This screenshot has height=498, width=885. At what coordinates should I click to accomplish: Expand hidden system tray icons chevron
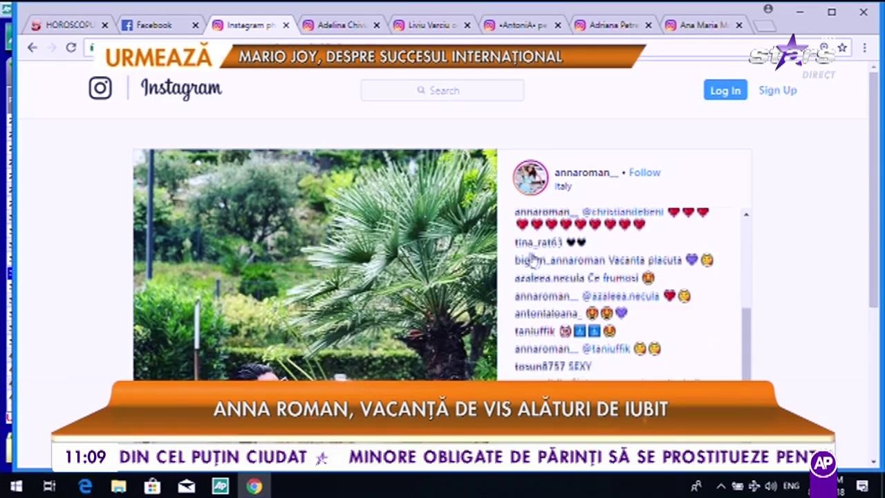pyautogui.click(x=720, y=486)
